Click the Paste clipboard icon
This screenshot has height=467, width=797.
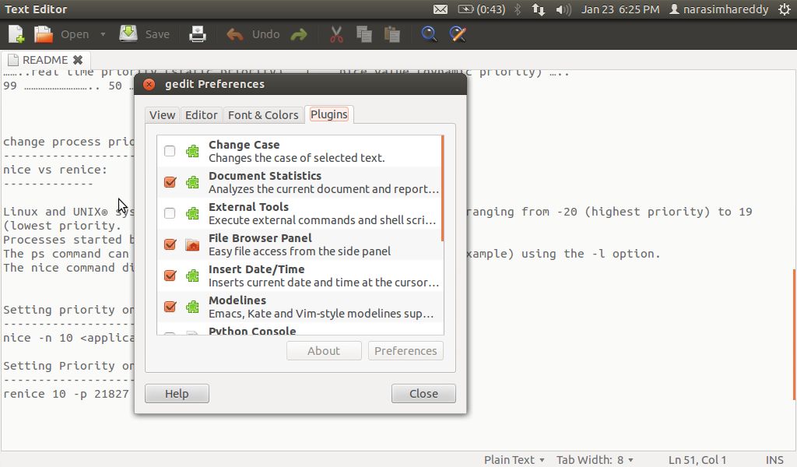tap(392, 34)
